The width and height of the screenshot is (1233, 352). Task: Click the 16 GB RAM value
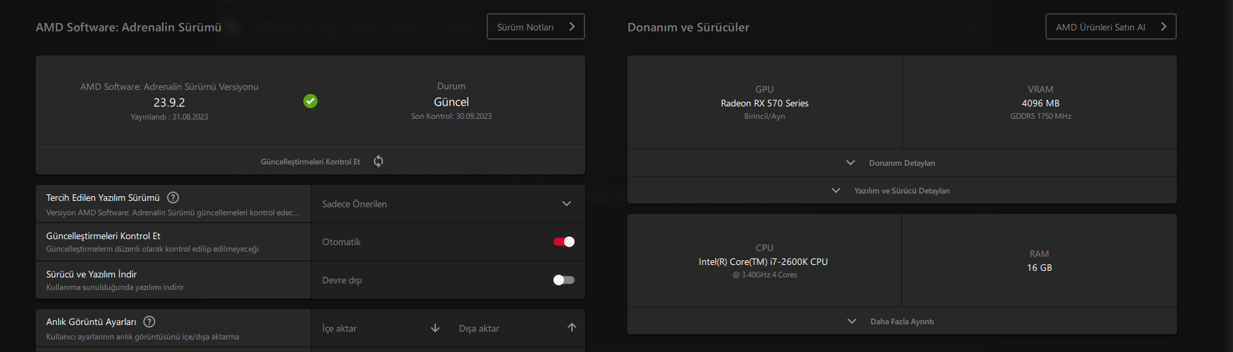coord(1039,267)
